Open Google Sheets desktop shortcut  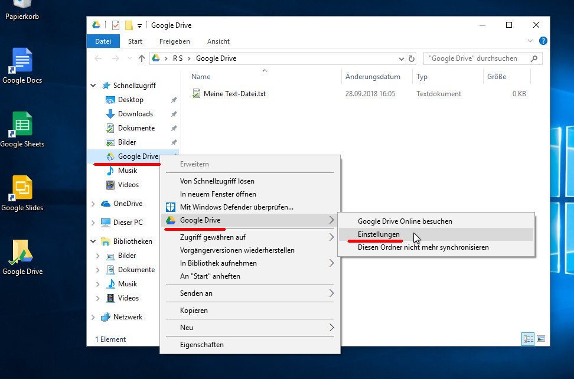tap(22, 129)
